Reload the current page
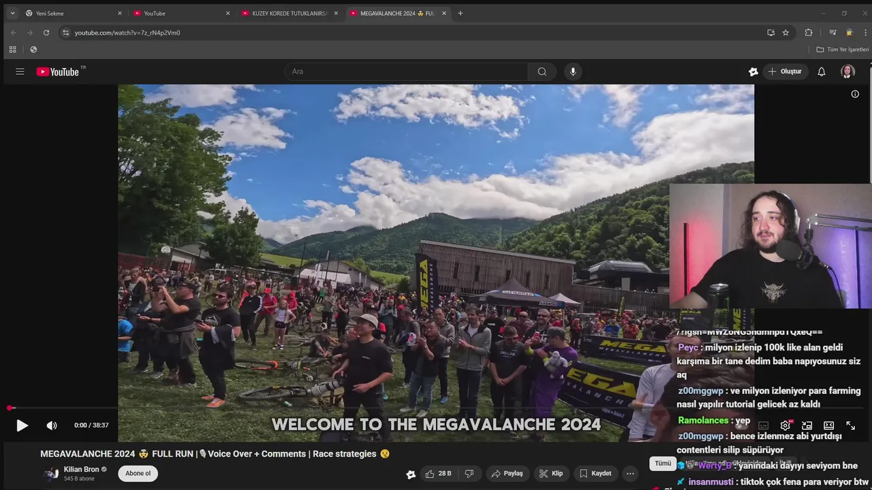Screen dimensions: 872x490 coord(46,32)
